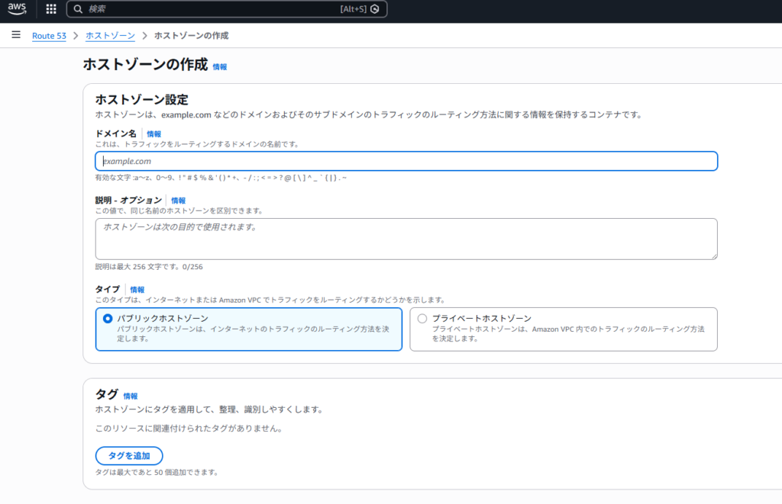Click into the 説明 description textarea
The height and width of the screenshot is (504, 782).
[406, 239]
